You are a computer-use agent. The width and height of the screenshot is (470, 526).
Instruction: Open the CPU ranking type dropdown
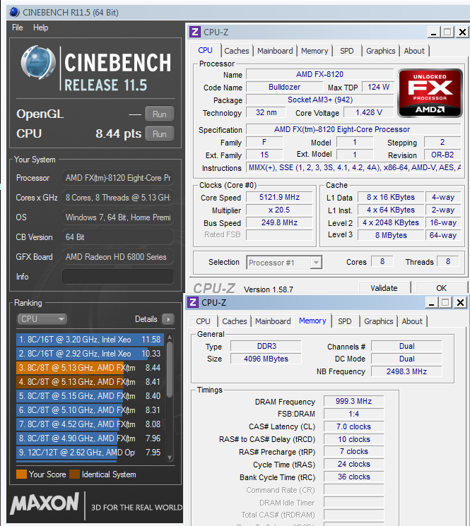coord(42,319)
